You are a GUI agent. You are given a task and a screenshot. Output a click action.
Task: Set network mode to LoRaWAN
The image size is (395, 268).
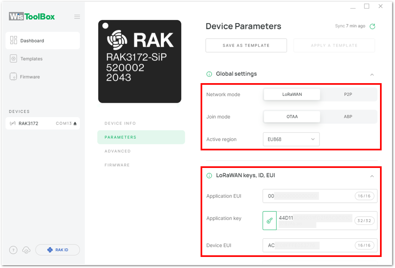(292, 95)
